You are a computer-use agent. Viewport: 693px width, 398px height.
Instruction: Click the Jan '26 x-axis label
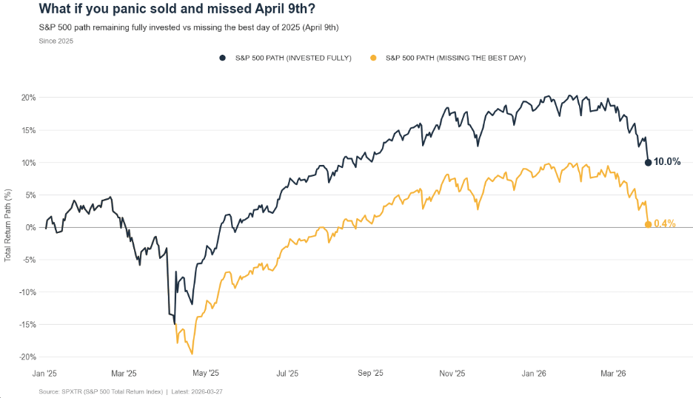533,373
